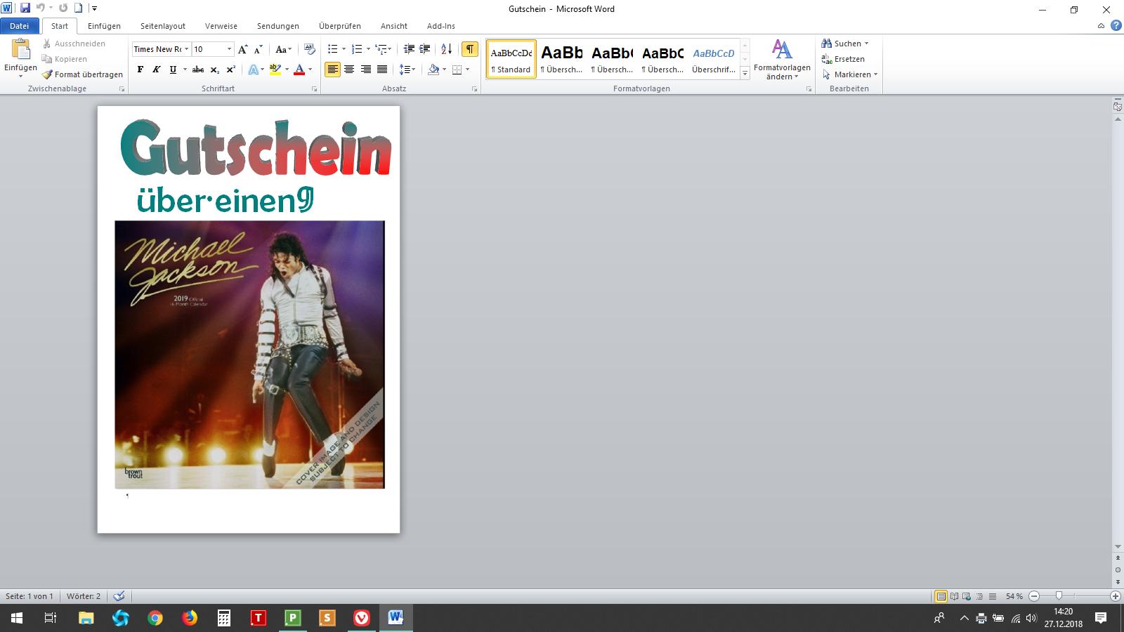This screenshot has width=1124, height=632.
Task: Toggle italic formatting (K)
Action: (x=157, y=70)
